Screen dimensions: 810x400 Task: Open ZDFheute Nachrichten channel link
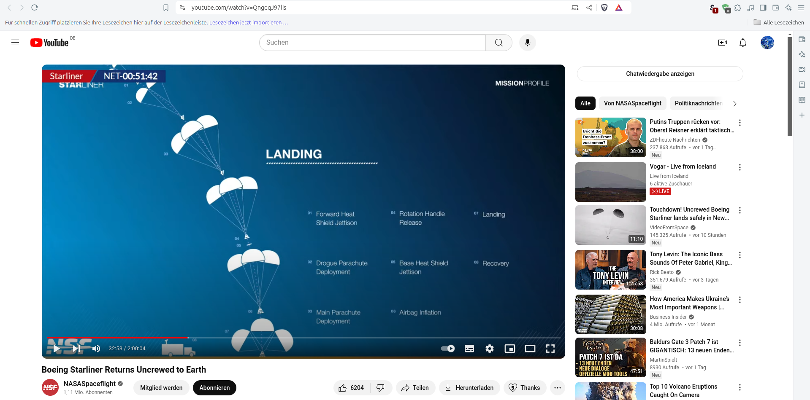(675, 140)
